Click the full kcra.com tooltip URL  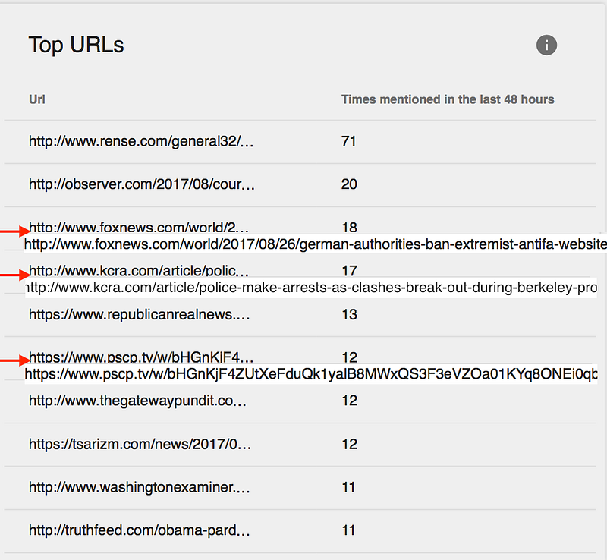[x=311, y=288]
